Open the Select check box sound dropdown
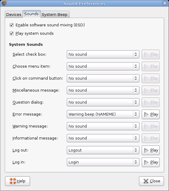This screenshot has height=191, width=169. point(103,54)
